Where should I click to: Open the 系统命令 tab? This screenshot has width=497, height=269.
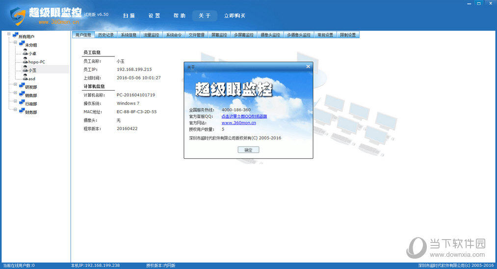click(x=174, y=35)
